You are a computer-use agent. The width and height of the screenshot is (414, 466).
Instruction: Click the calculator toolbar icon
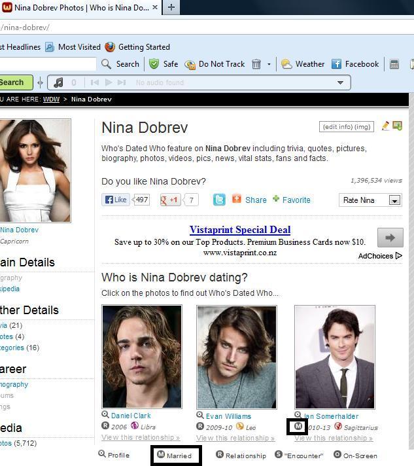[394, 64]
